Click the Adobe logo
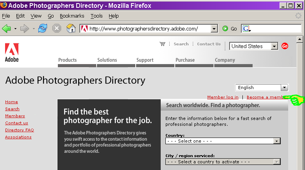The image size is (305, 170). click(11, 52)
